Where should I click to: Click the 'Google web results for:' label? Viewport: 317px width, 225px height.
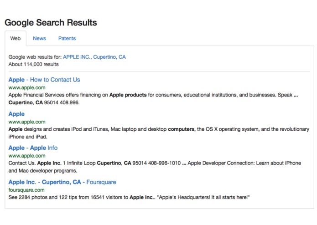tap(35, 57)
